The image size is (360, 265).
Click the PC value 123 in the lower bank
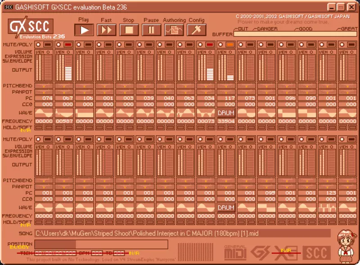328,193
